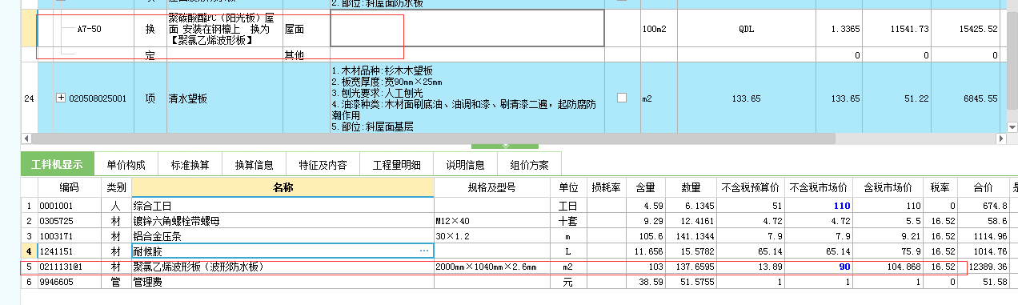Select 管理费 row name
The image size is (1018, 305).
coord(283,281)
